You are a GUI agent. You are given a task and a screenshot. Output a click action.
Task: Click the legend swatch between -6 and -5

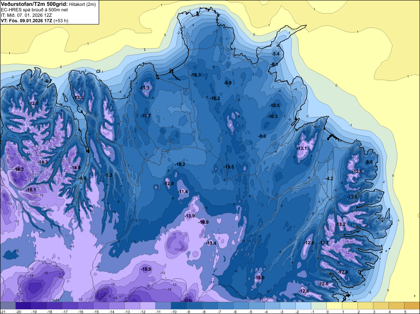coord(241,306)
